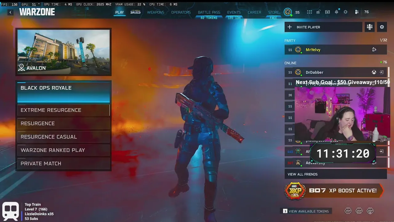Click the BO7 XP +30% badge icon
This screenshot has width=394, height=222.
click(x=295, y=191)
